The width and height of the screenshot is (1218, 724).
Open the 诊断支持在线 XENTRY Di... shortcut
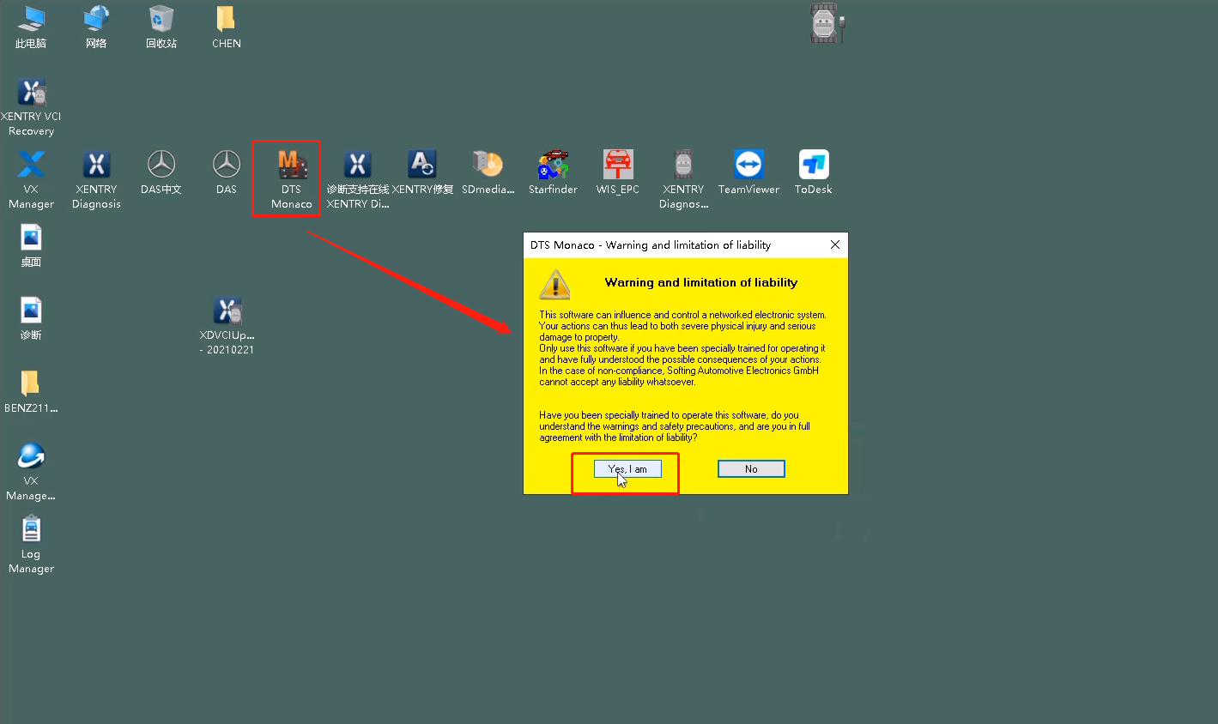(357, 179)
